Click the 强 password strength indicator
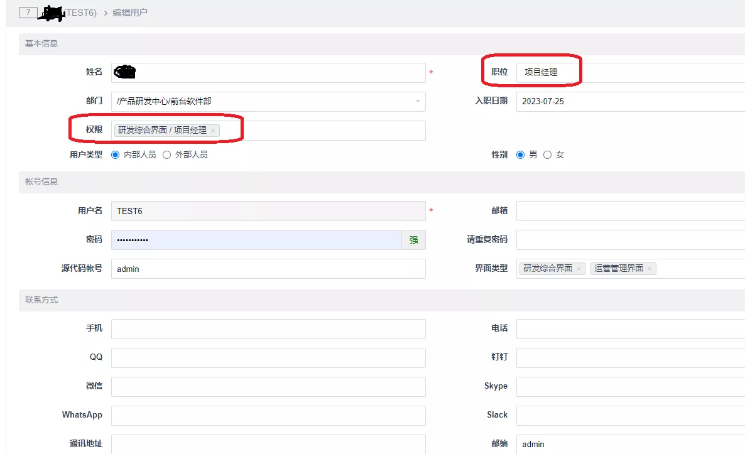 pyautogui.click(x=414, y=240)
